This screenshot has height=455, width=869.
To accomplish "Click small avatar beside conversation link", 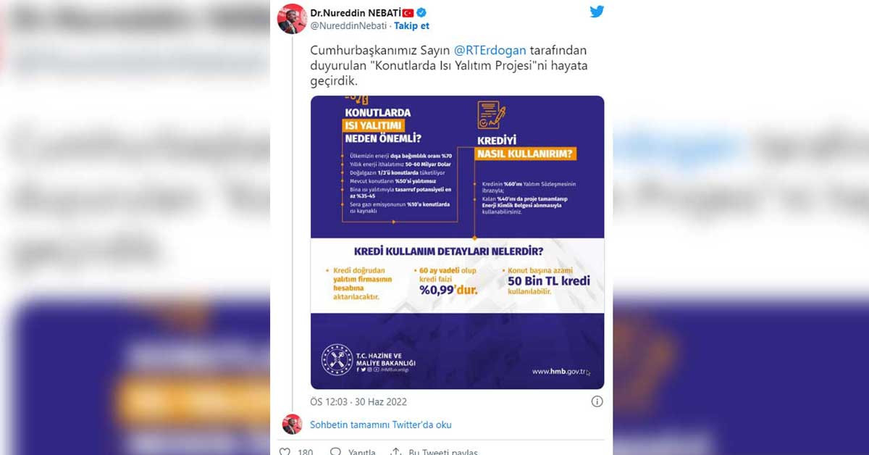I will 292,424.
